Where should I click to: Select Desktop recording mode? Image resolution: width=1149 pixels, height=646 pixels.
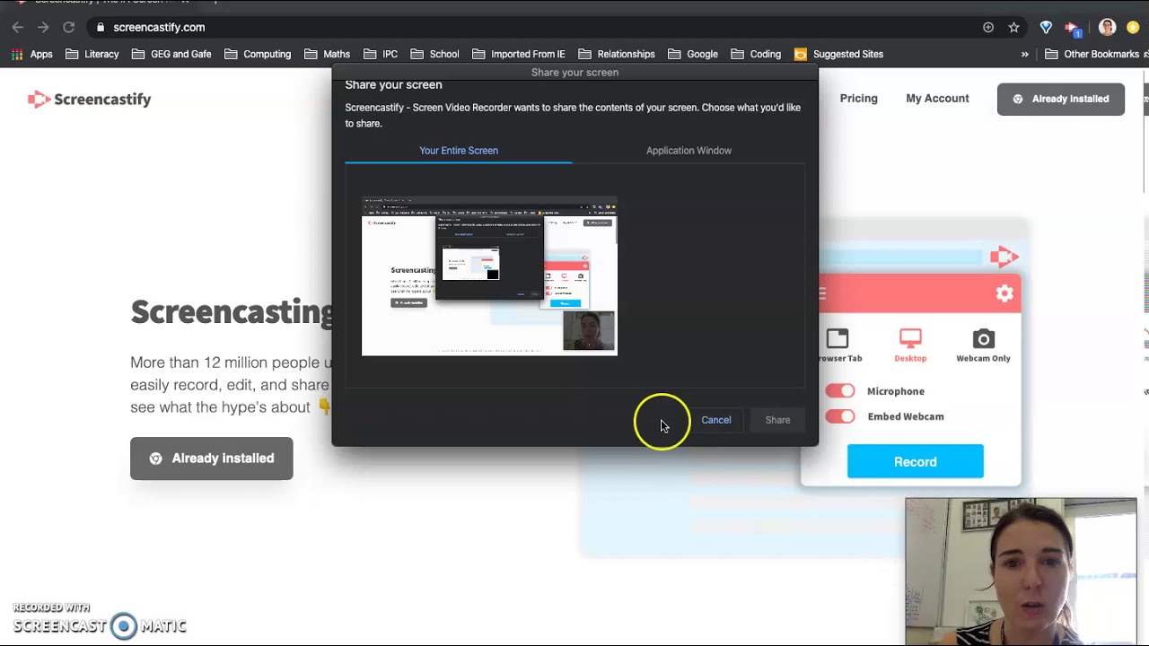point(910,345)
